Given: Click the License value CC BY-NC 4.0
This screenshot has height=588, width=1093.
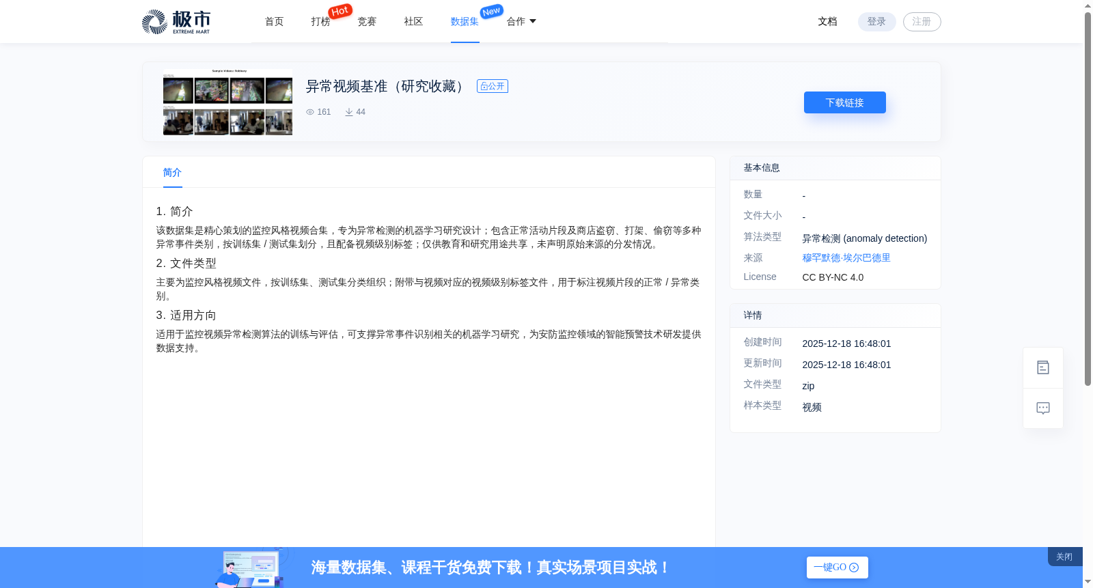Looking at the screenshot, I should click(x=833, y=277).
